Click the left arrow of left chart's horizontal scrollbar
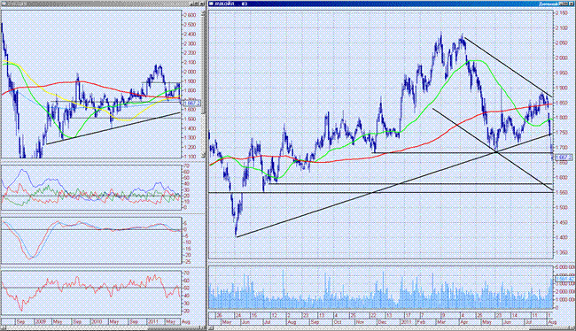Screen dimensions: 576x331 coord(4,327)
